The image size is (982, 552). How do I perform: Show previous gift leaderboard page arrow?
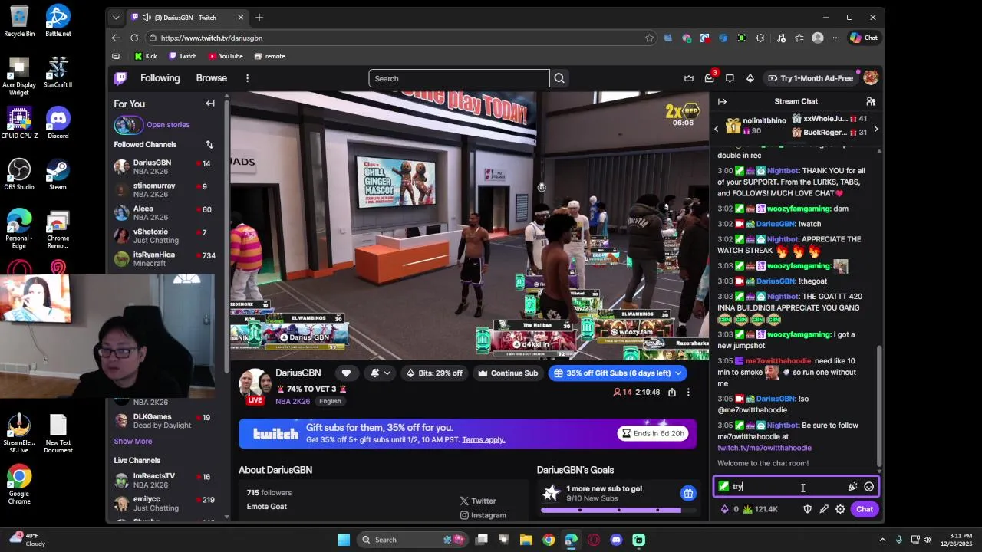(x=717, y=130)
